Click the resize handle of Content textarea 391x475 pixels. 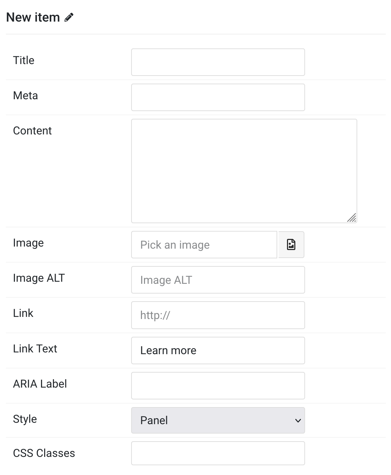(x=352, y=218)
